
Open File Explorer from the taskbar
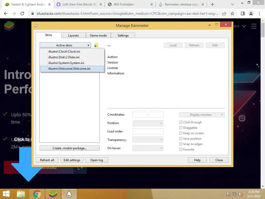click(x=21, y=194)
